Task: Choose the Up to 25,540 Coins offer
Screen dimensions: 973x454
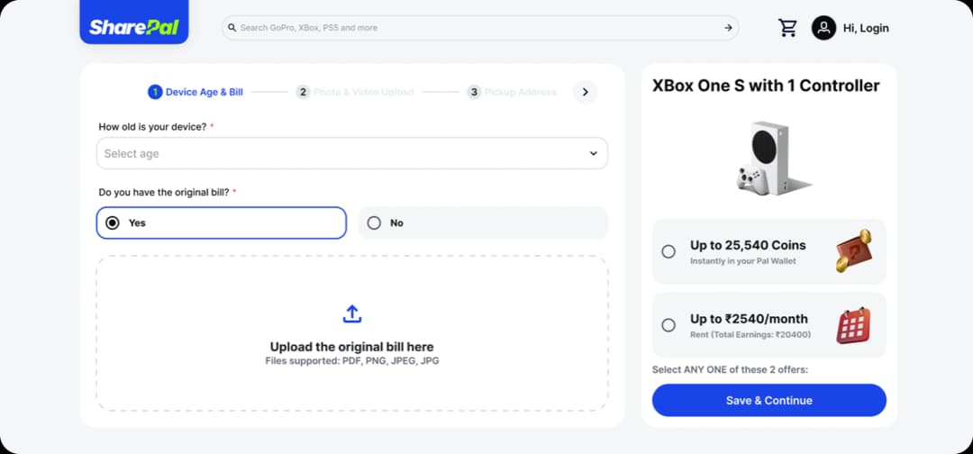Action: coord(668,252)
